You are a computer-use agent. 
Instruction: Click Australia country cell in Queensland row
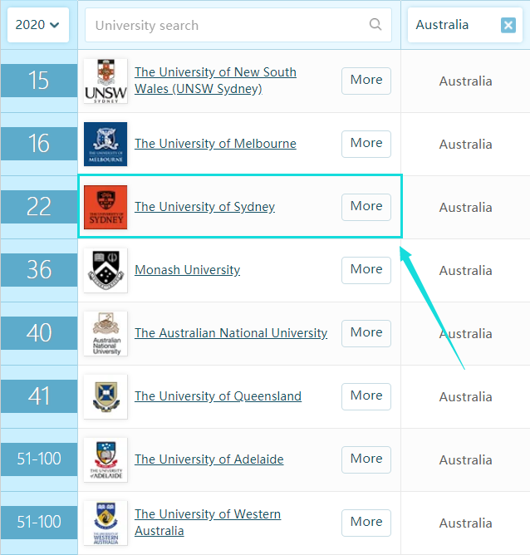pos(465,397)
